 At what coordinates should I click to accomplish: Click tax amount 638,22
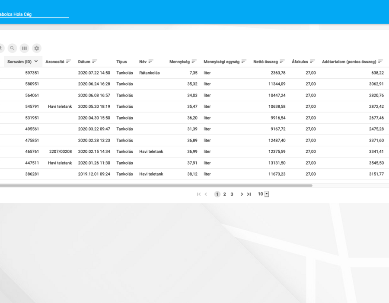click(x=378, y=73)
